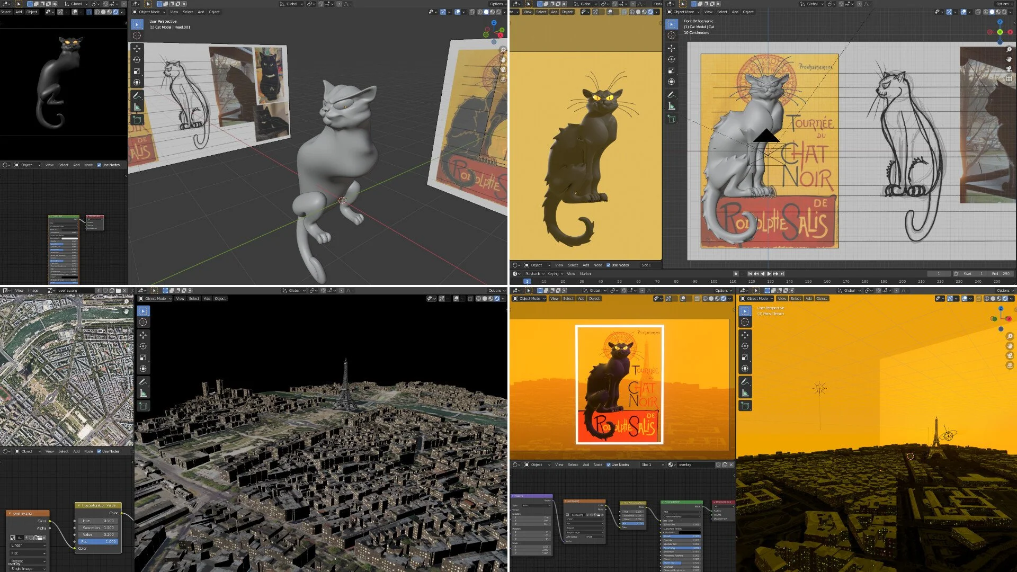Open Linear interpolation dropdown in overlay.png node
The image size is (1017, 572).
[28, 545]
